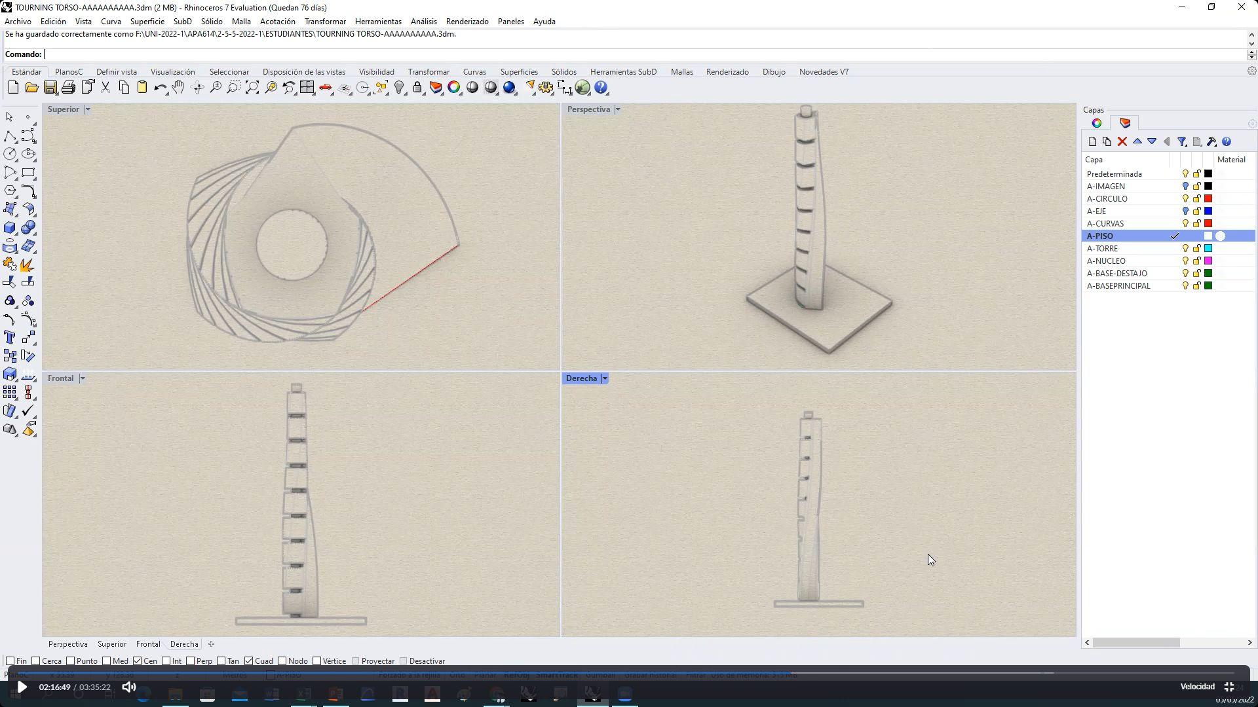Viewport: 1258px width, 707px height.
Task: Disable the Cuad object snap
Action: 249,661
